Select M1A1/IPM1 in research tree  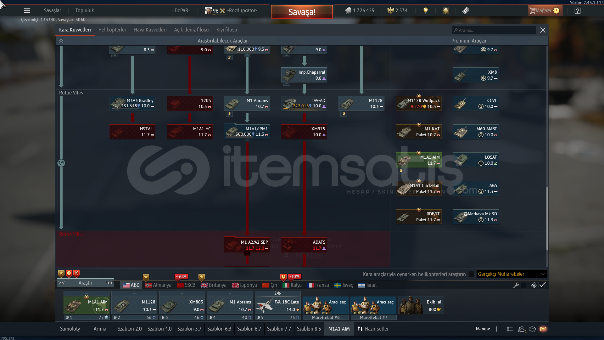pyautogui.click(x=247, y=132)
